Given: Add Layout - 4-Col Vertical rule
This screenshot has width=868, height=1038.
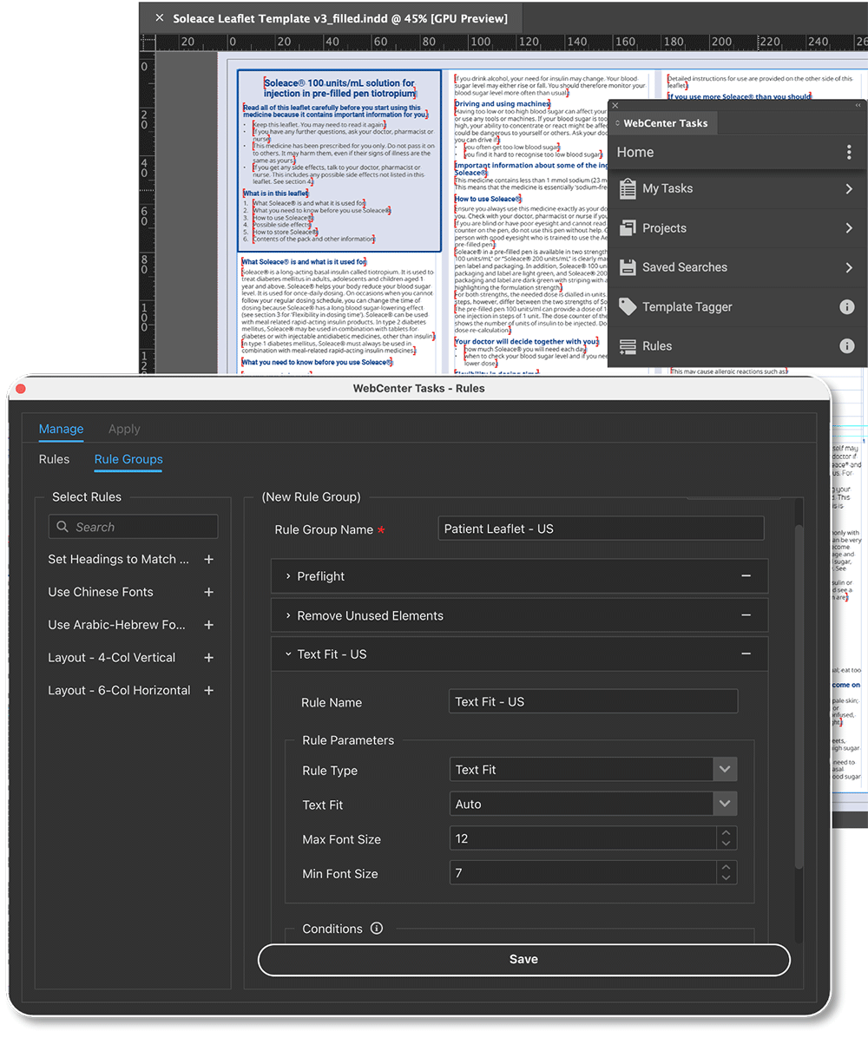Looking at the screenshot, I should click(x=208, y=658).
